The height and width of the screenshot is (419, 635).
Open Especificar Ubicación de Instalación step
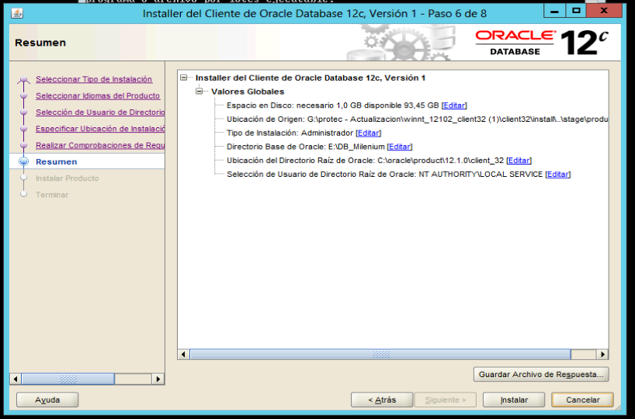pos(100,129)
